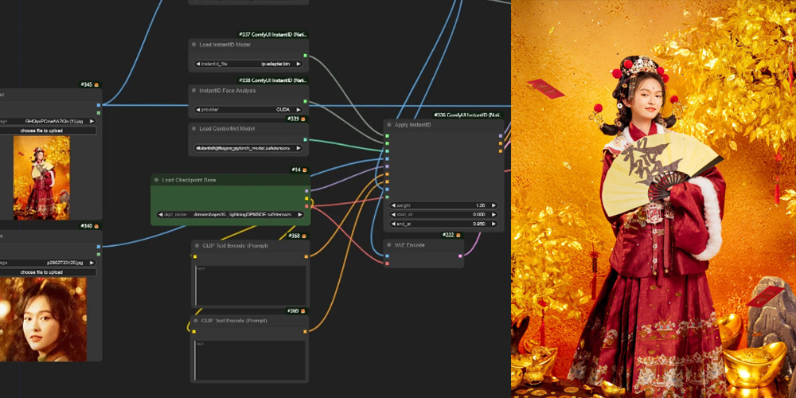Open the ControlNet model name combo

tap(248, 148)
